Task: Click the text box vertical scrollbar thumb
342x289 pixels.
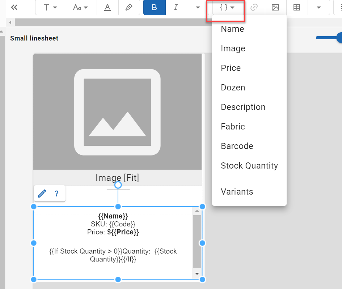Action: [197, 242]
